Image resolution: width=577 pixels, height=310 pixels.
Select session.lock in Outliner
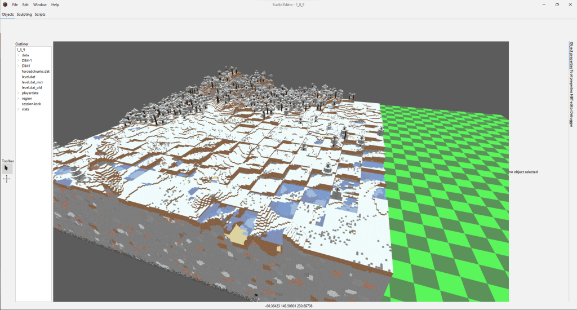(x=32, y=104)
